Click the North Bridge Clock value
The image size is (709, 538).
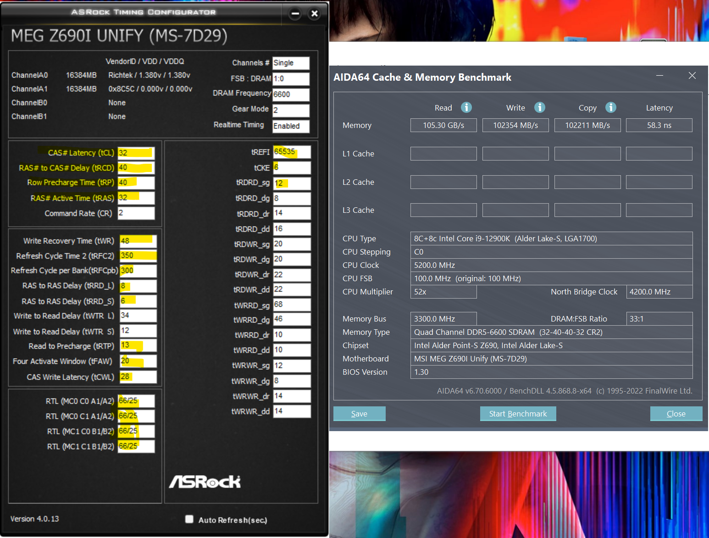coord(659,292)
